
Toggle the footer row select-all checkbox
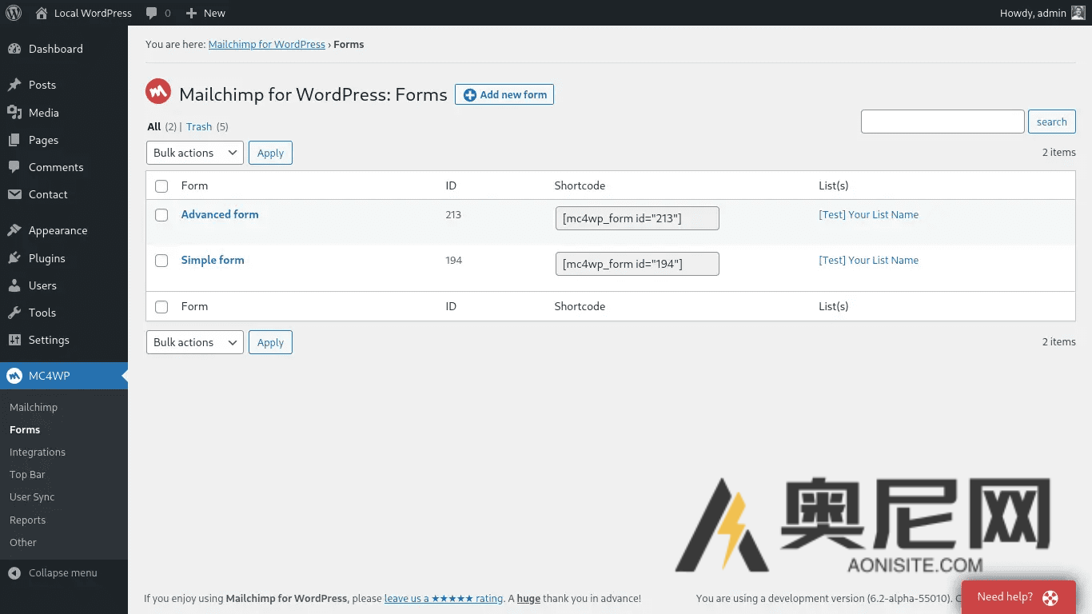click(x=161, y=307)
